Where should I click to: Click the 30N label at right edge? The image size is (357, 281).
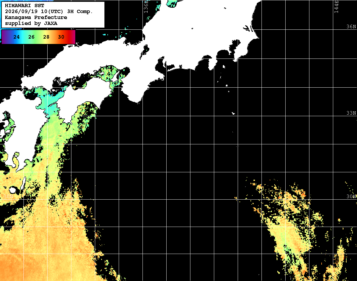tap(351, 196)
